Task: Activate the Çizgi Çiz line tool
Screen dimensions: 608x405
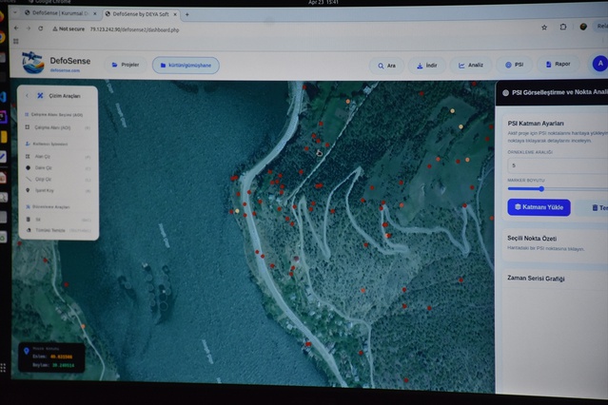Action: [x=57, y=179]
